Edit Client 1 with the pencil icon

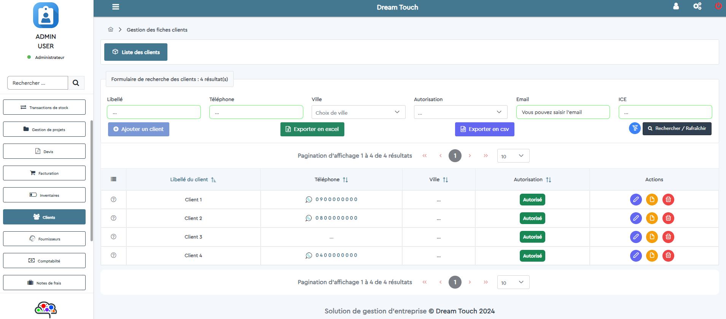click(x=636, y=199)
